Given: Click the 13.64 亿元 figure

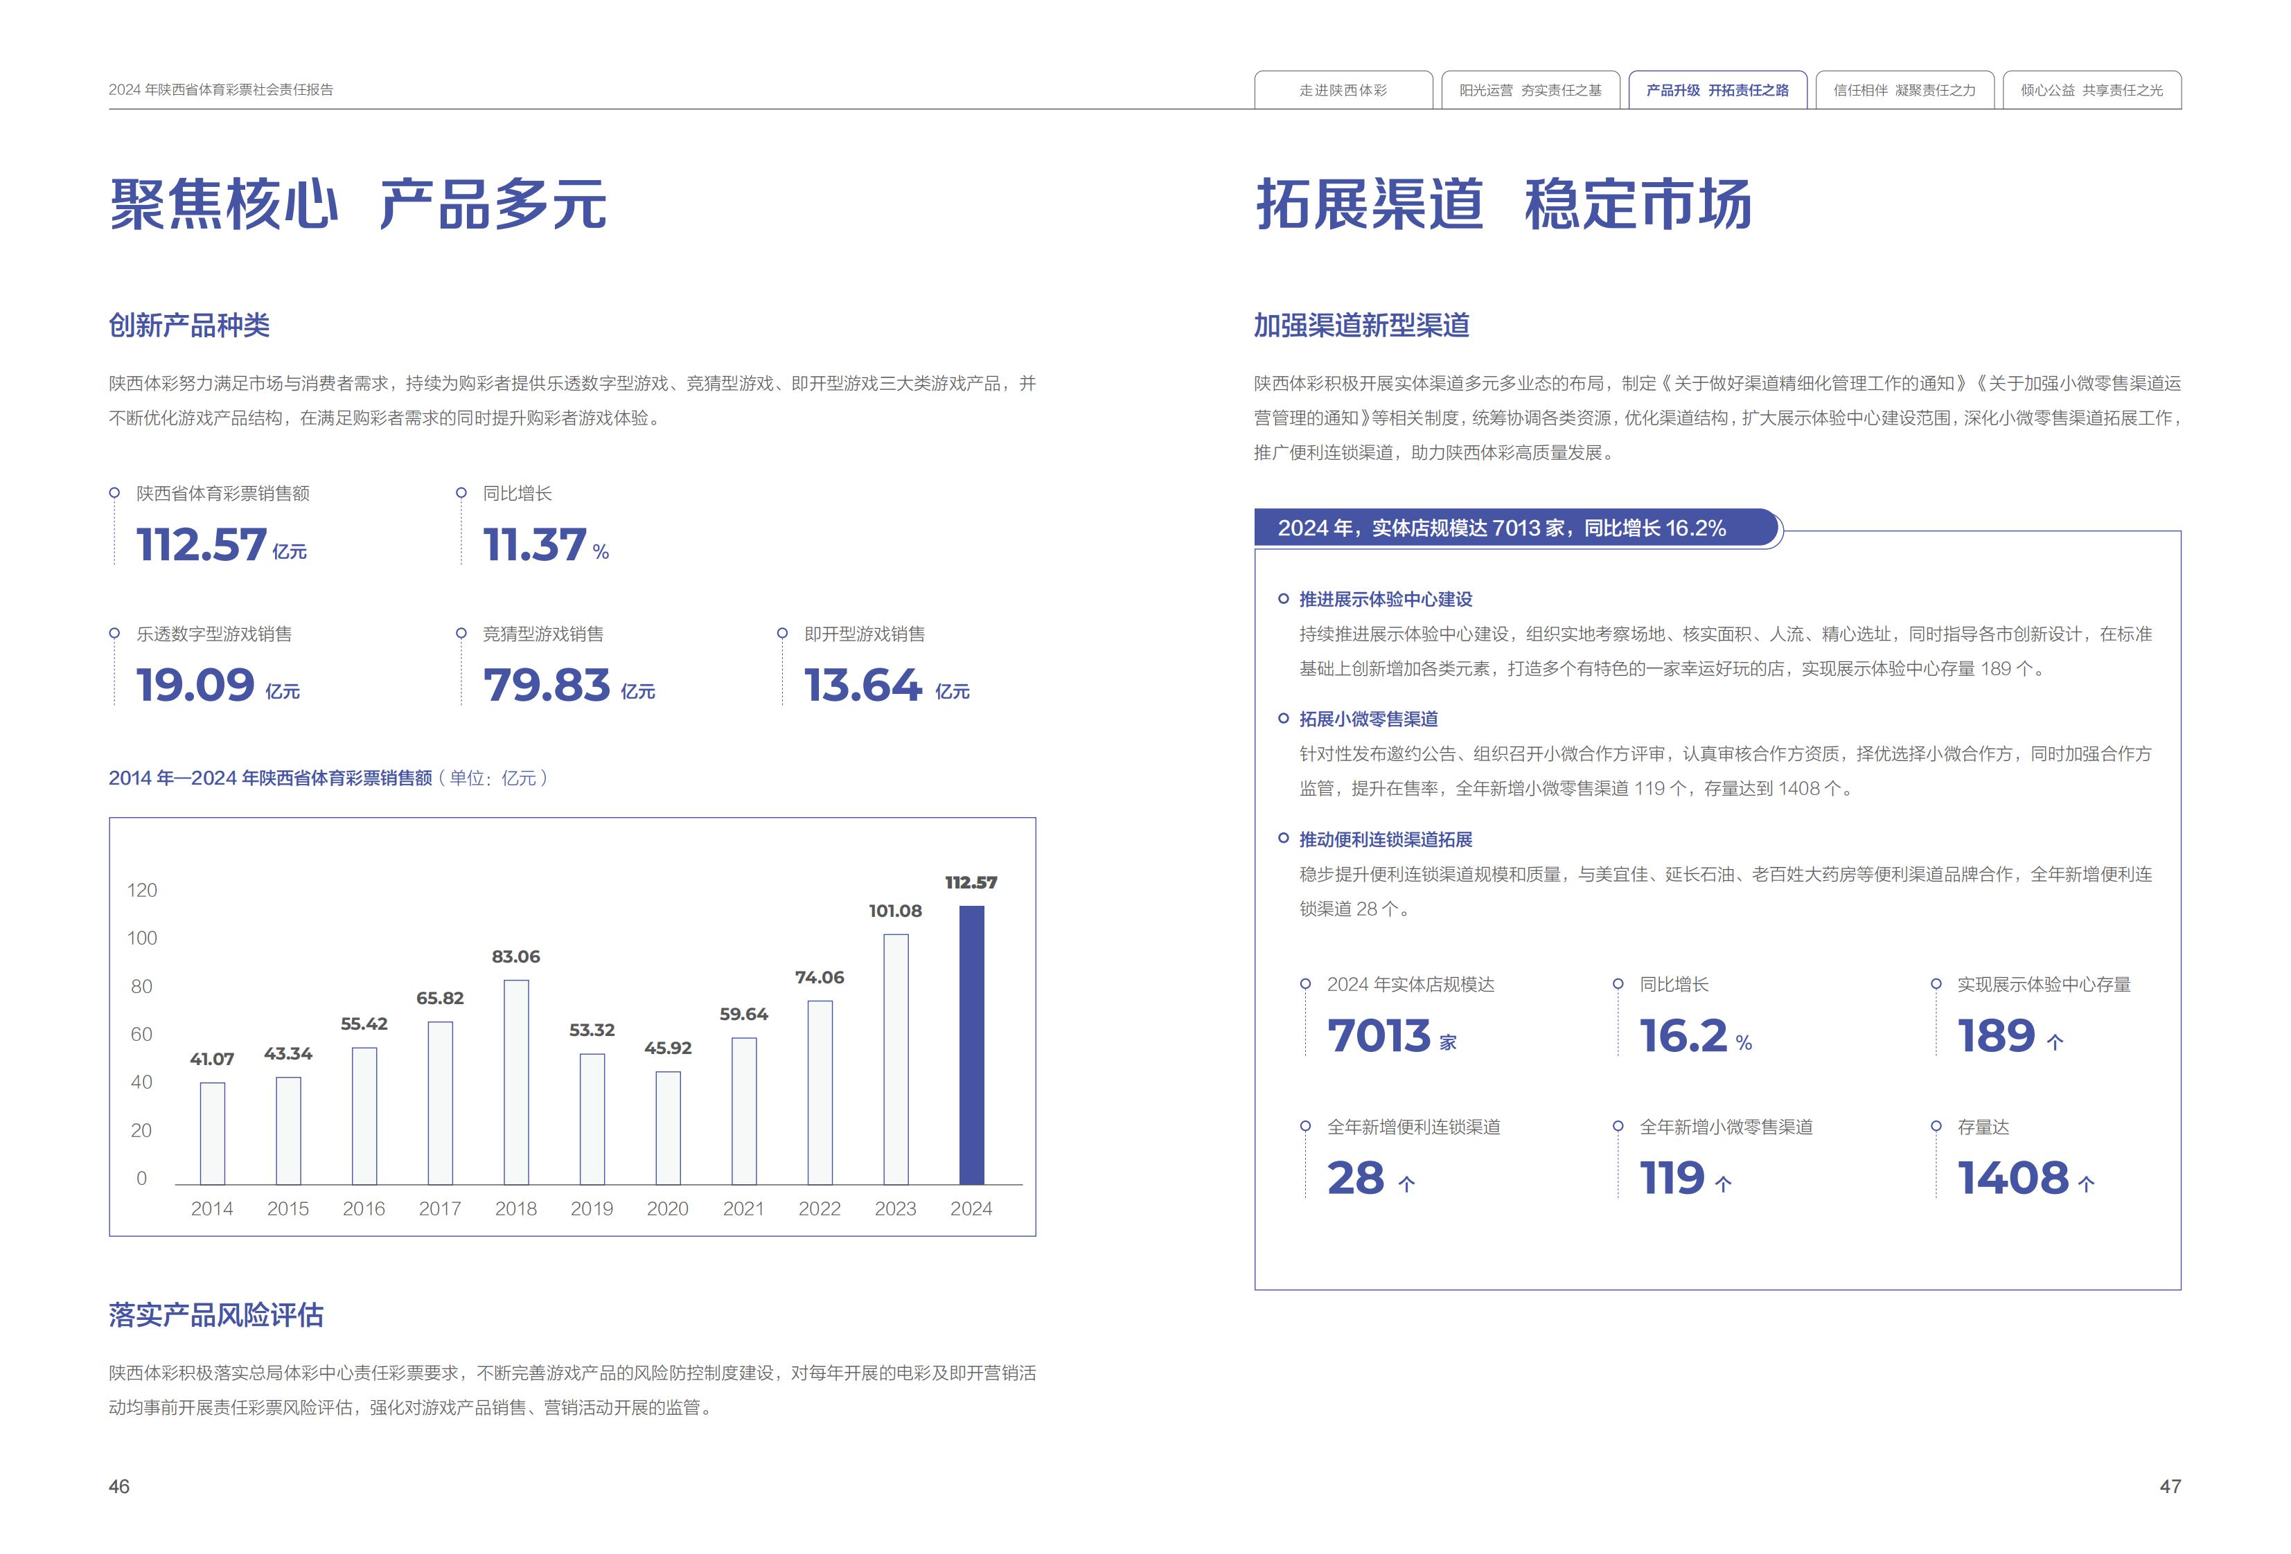Looking at the screenshot, I should click(x=886, y=685).
